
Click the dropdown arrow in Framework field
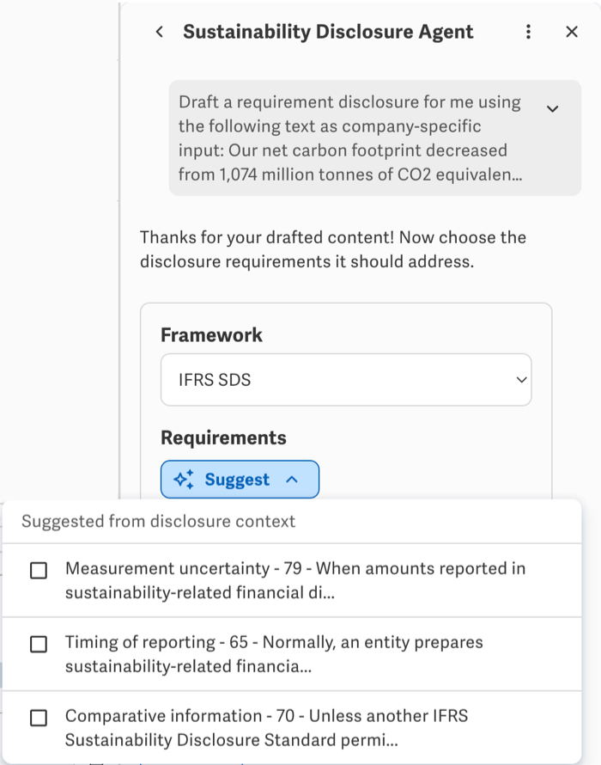(521, 380)
